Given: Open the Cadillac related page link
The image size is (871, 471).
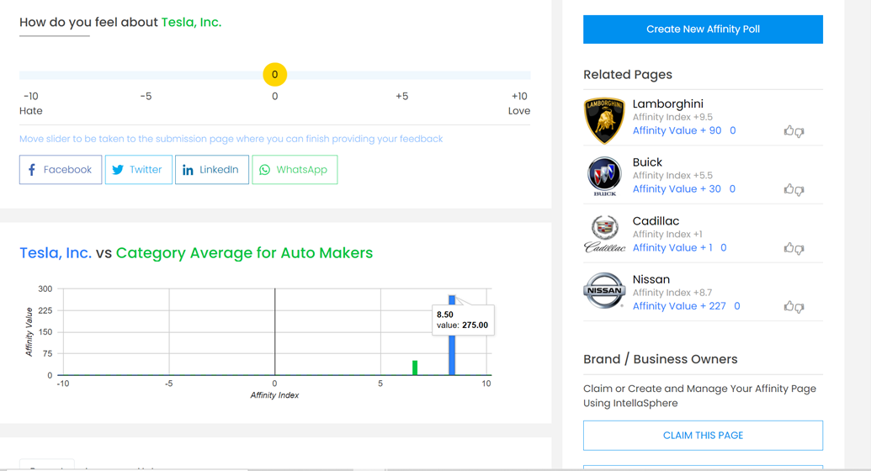Looking at the screenshot, I should pyautogui.click(x=656, y=221).
